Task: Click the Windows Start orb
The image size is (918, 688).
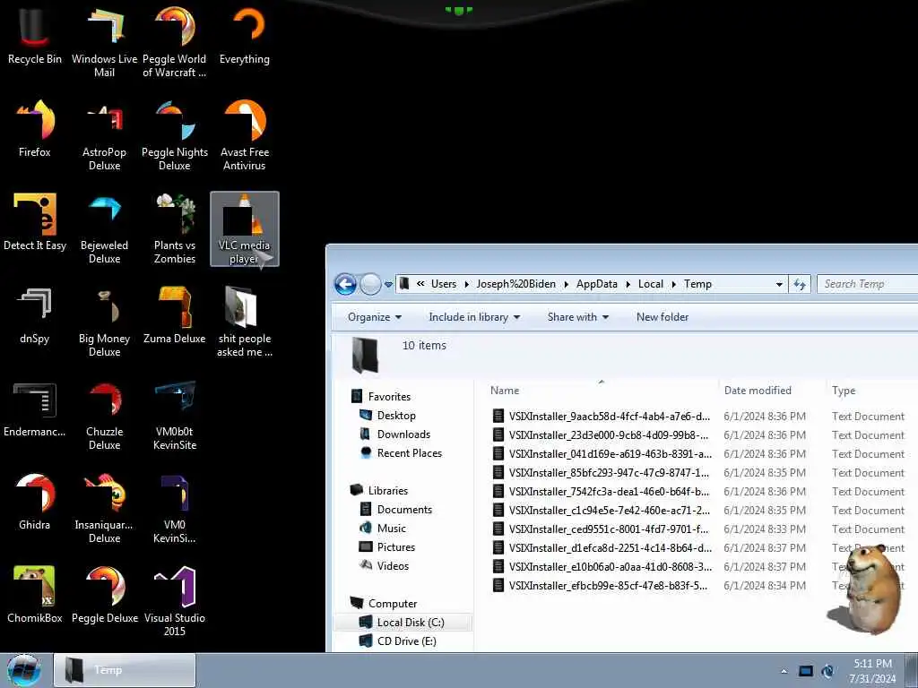Action: [24, 670]
